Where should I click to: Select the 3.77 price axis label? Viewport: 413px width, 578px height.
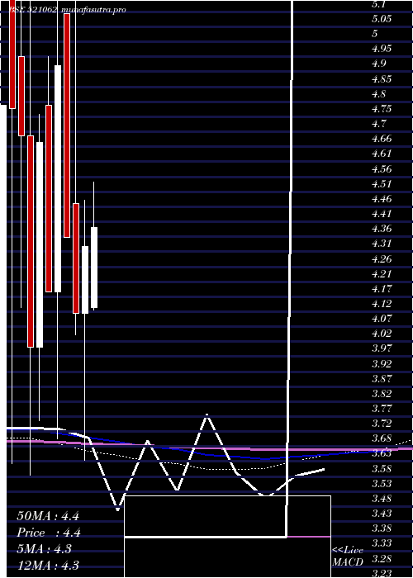(382, 409)
